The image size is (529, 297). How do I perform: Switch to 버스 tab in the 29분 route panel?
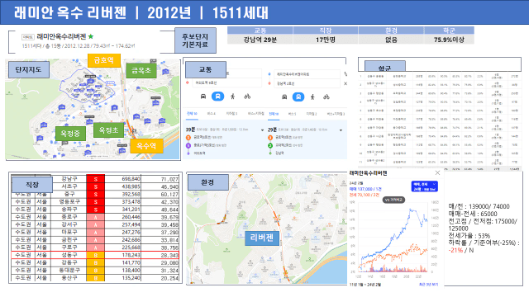point(292,114)
